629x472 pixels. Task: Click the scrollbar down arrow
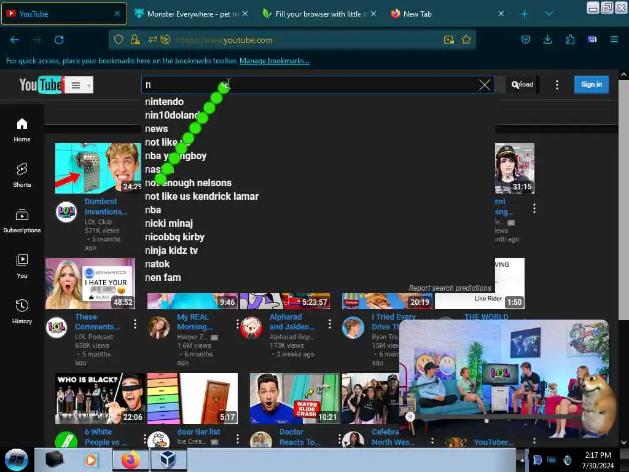click(x=623, y=442)
